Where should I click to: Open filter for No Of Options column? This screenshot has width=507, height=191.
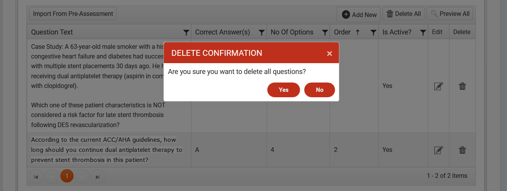click(x=325, y=32)
